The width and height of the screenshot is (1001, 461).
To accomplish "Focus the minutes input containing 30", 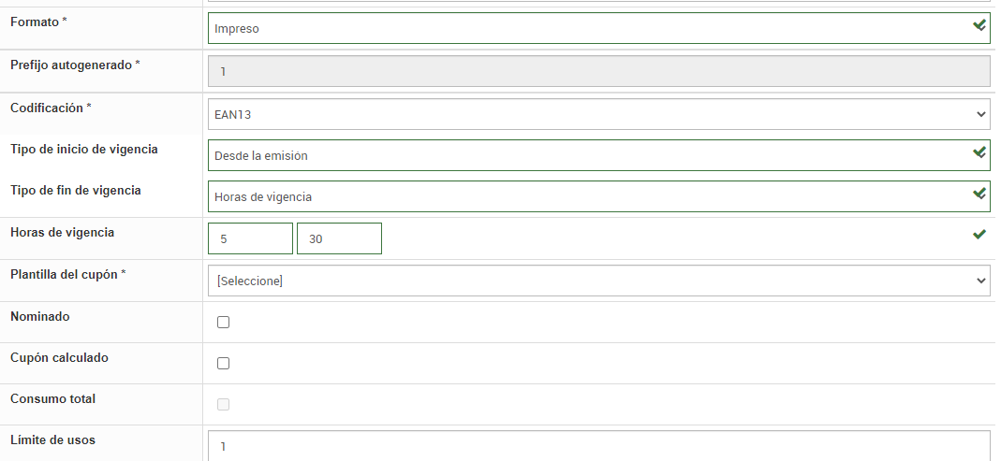I will click(339, 238).
